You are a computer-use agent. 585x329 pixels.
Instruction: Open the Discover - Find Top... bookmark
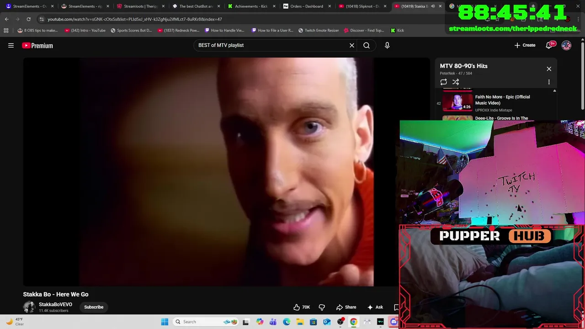(364, 30)
